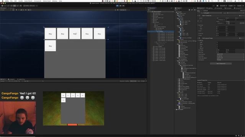Select the highlighted Rect tool in toolbar

(x=15, y=6)
